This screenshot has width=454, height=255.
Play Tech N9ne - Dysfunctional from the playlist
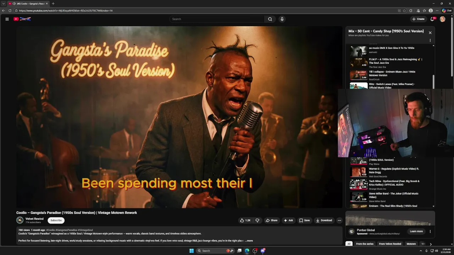click(x=392, y=185)
